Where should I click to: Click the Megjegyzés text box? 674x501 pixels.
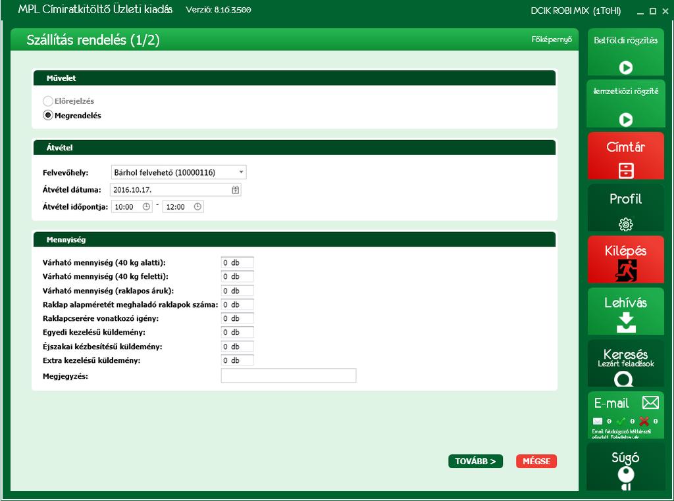(x=288, y=375)
